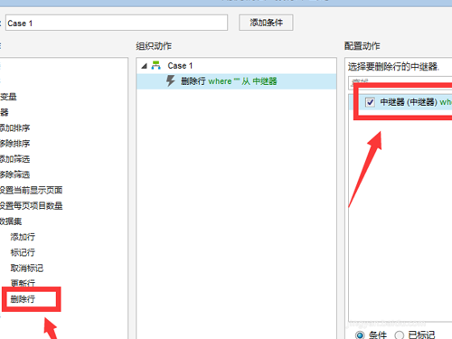Choose 添加筛选 action in the list
The image size is (452, 339).
coord(15,159)
